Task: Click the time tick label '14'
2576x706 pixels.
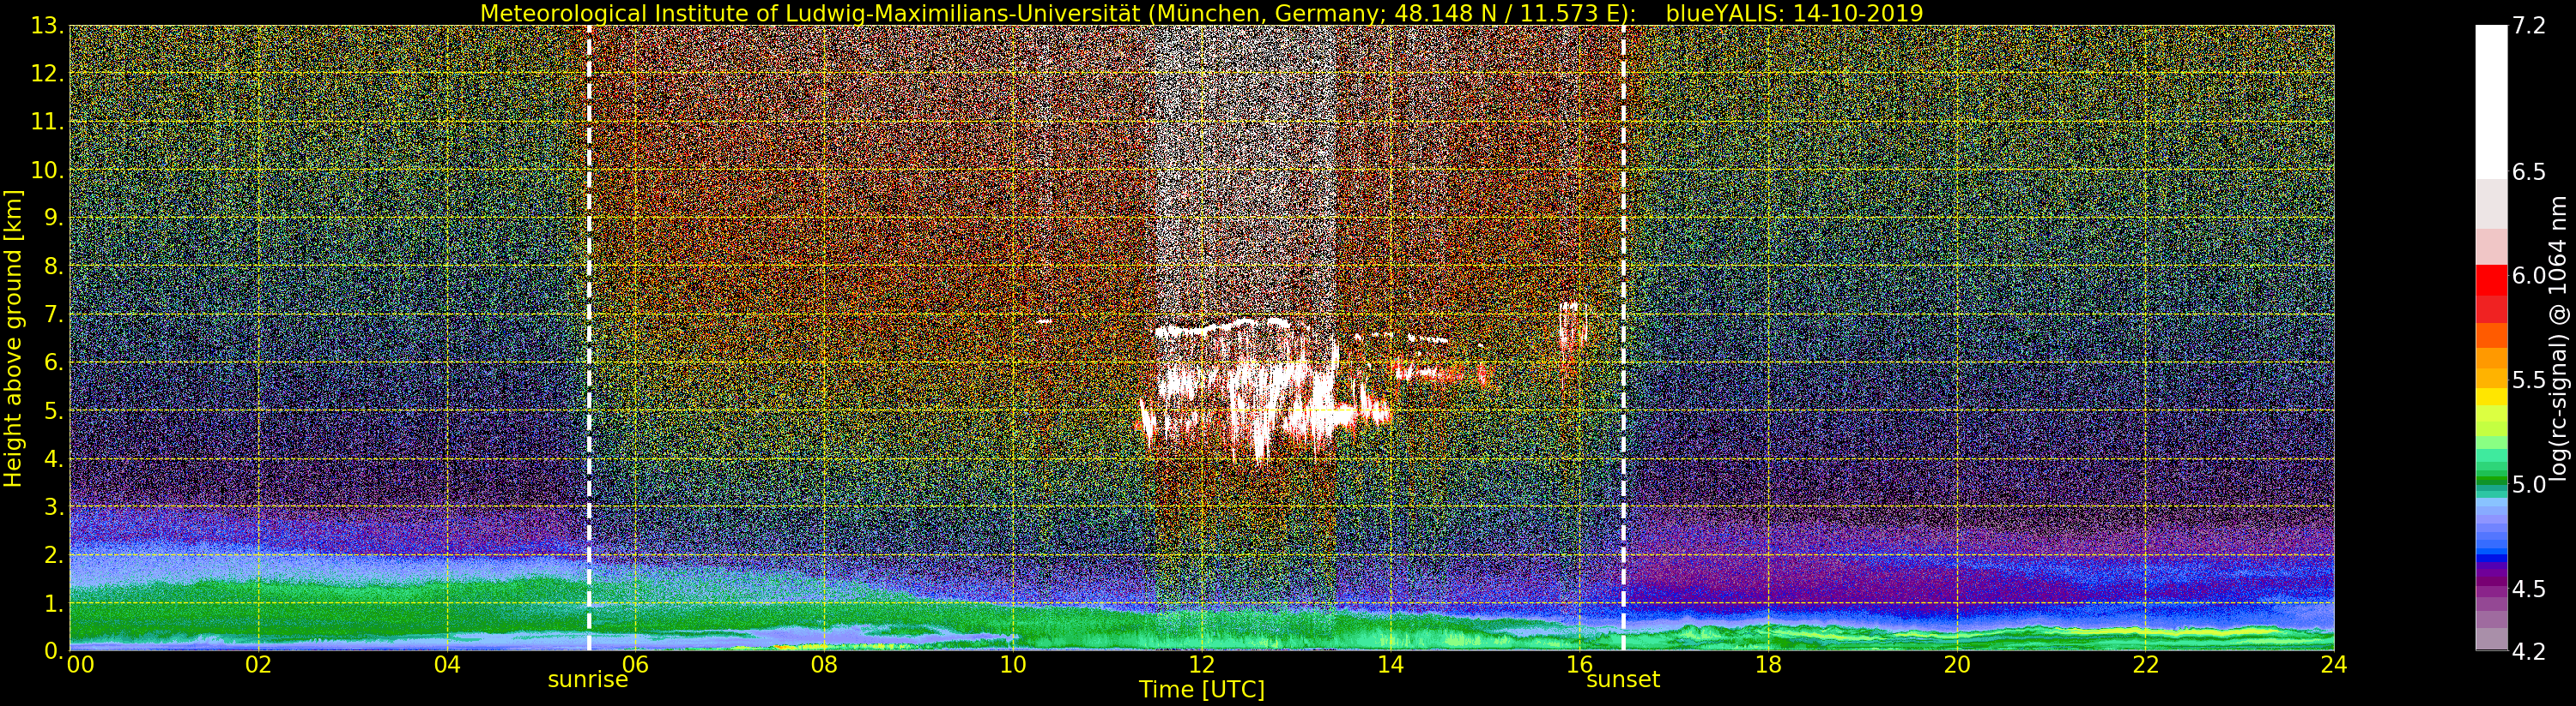Action: (1390, 665)
